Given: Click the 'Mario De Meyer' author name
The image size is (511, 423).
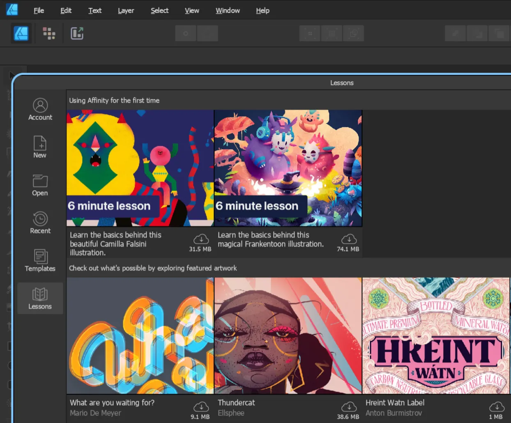Looking at the screenshot, I should click(x=95, y=413).
